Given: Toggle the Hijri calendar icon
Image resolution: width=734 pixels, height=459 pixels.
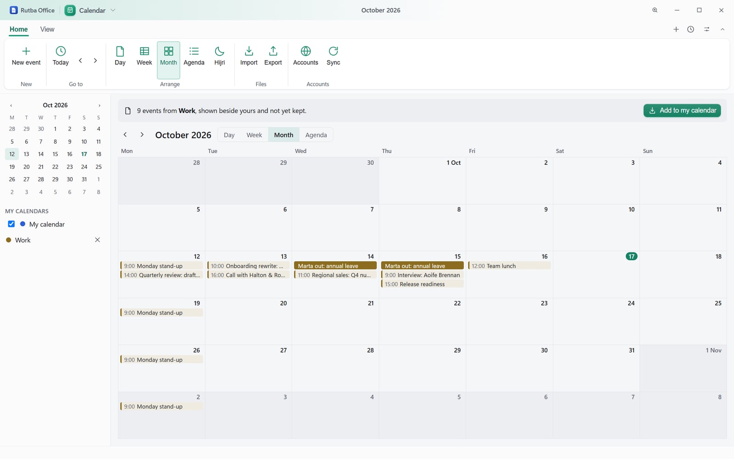Looking at the screenshot, I should pyautogui.click(x=220, y=56).
